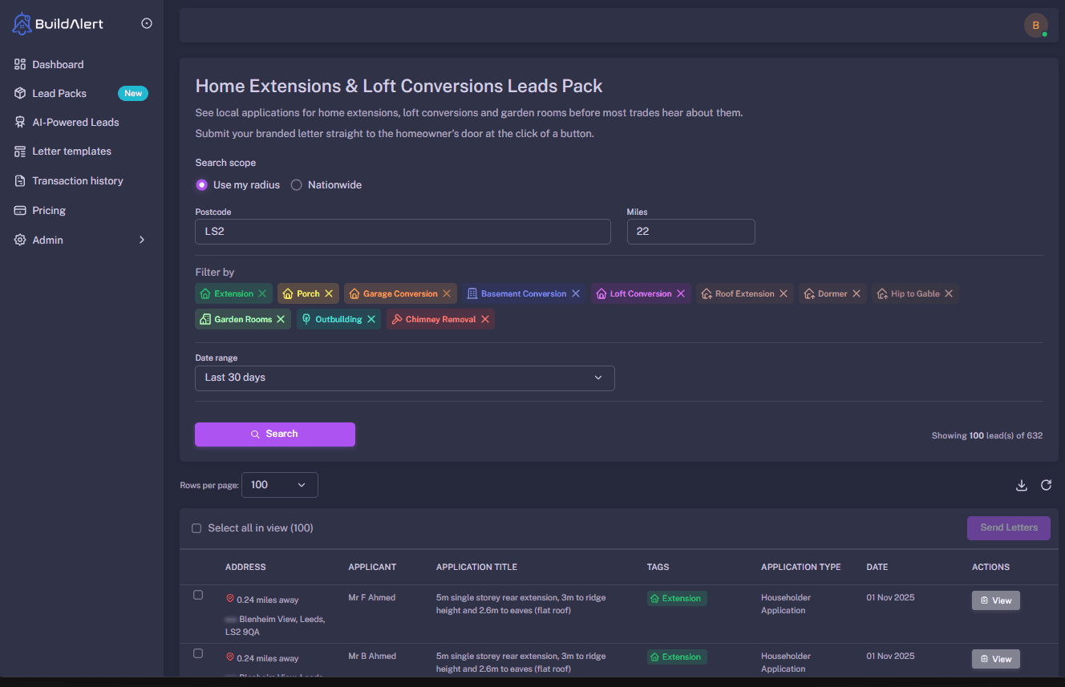The height and width of the screenshot is (687, 1065).
Task: Click the download leads export icon
Action: [1021, 485]
